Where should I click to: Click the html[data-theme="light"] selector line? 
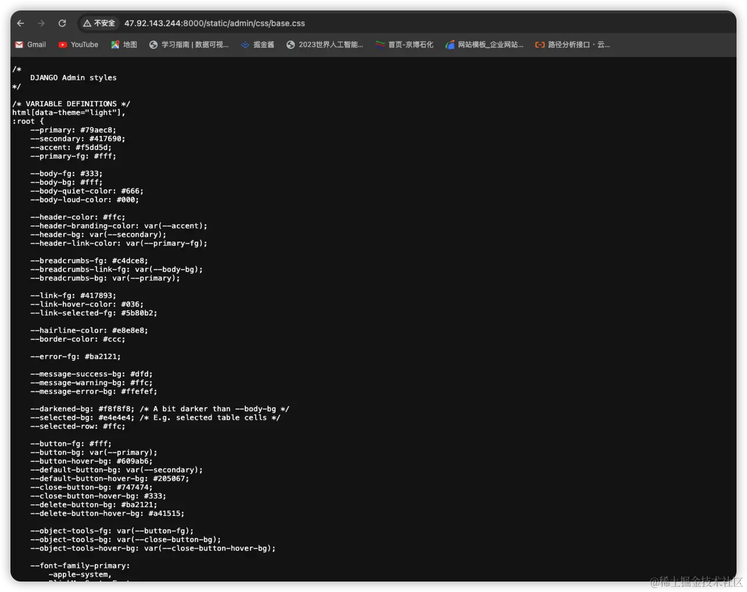pyautogui.click(x=69, y=113)
